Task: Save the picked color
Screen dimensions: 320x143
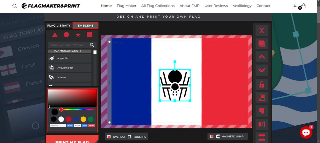Action: pos(84,125)
